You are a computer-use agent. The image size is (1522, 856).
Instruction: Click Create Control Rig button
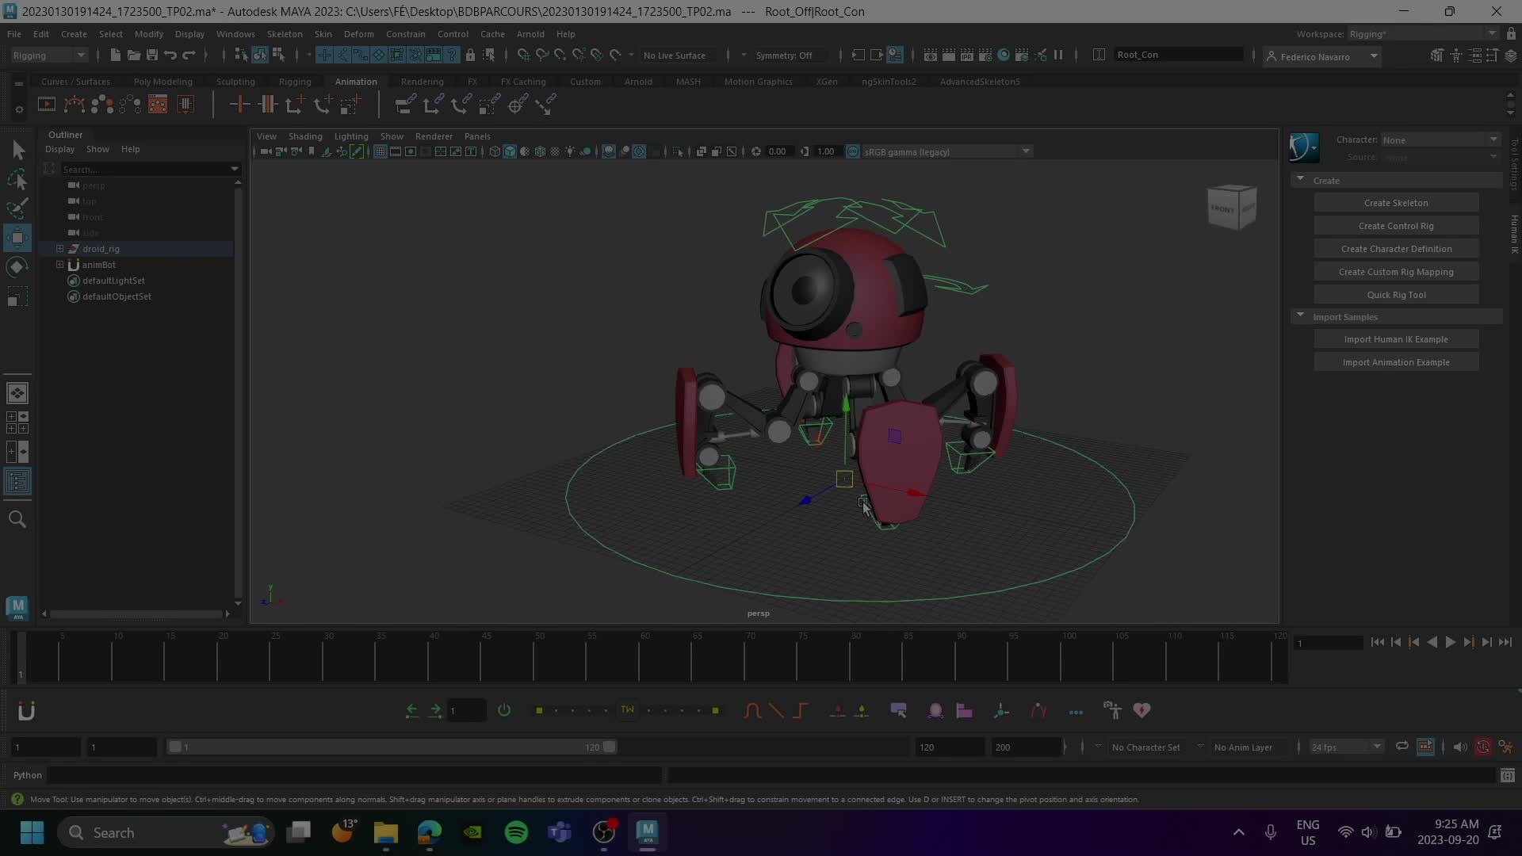tap(1397, 225)
